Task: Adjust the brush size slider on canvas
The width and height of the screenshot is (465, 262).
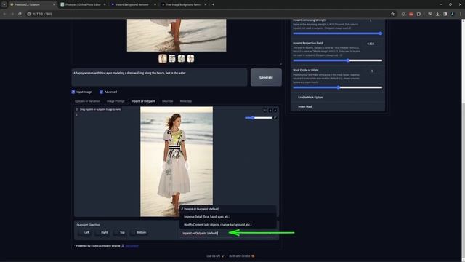Action: pos(259,118)
